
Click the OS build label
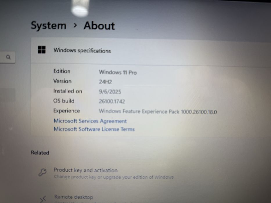[x=64, y=101]
